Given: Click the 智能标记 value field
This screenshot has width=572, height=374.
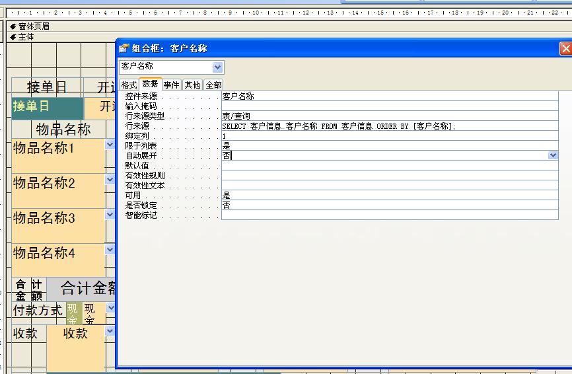Looking at the screenshot, I should pyautogui.click(x=390, y=215).
